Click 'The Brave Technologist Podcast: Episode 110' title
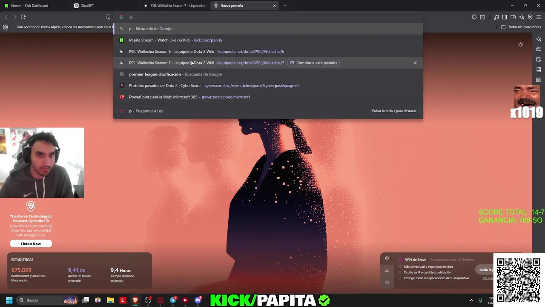Screen dimensions: 545x307 point(31,219)
